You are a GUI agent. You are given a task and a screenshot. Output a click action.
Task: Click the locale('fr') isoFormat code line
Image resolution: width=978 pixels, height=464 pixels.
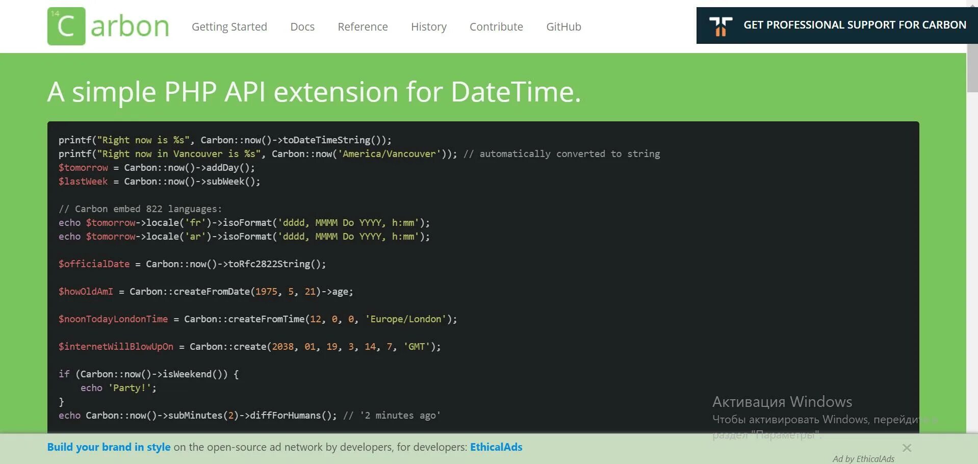click(x=244, y=222)
